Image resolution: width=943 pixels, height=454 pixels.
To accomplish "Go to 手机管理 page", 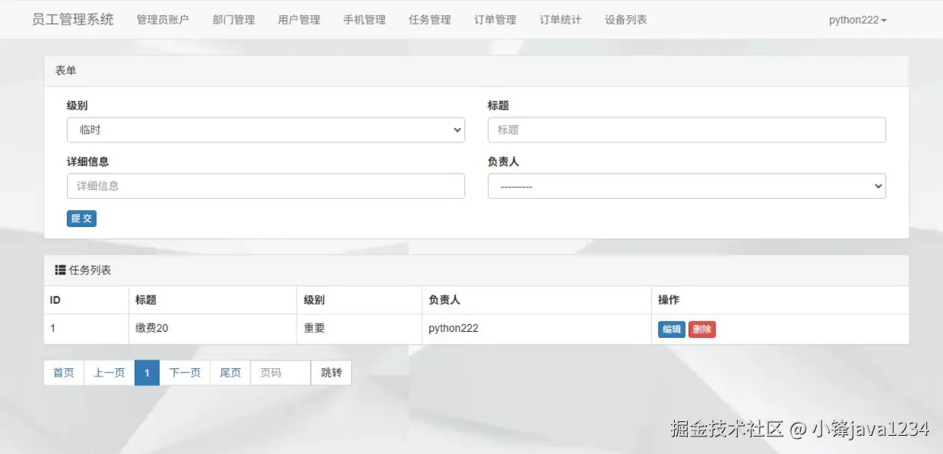I will point(365,20).
